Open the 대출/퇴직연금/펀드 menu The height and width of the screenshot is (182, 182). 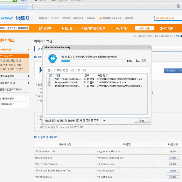(93, 28)
